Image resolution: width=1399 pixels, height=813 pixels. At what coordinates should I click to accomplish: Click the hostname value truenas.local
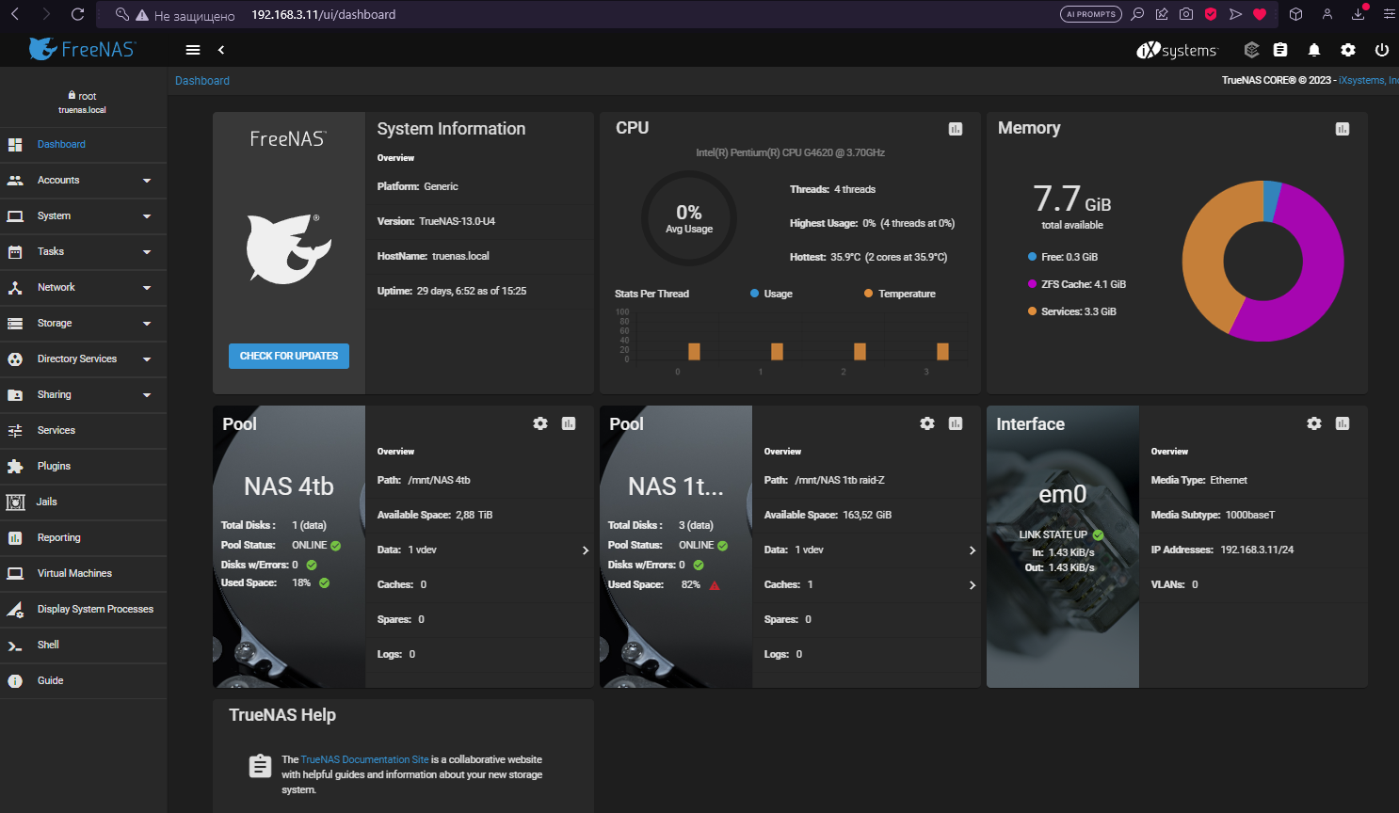tap(460, 256)
